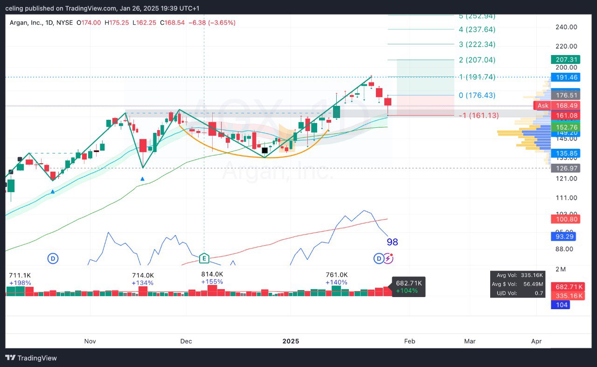Click the Fibonacci 0 (176.43) level label
This screenshot has height=367, width=597.
point(477,95)
